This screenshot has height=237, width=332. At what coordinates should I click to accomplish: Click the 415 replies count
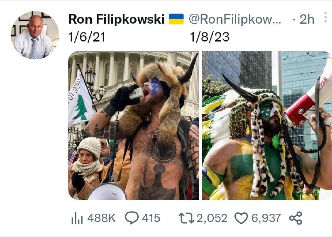tap(151, 218)
